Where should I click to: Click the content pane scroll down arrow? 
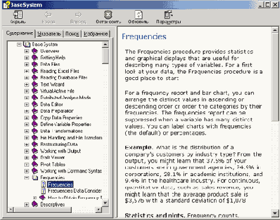point(275,213)
